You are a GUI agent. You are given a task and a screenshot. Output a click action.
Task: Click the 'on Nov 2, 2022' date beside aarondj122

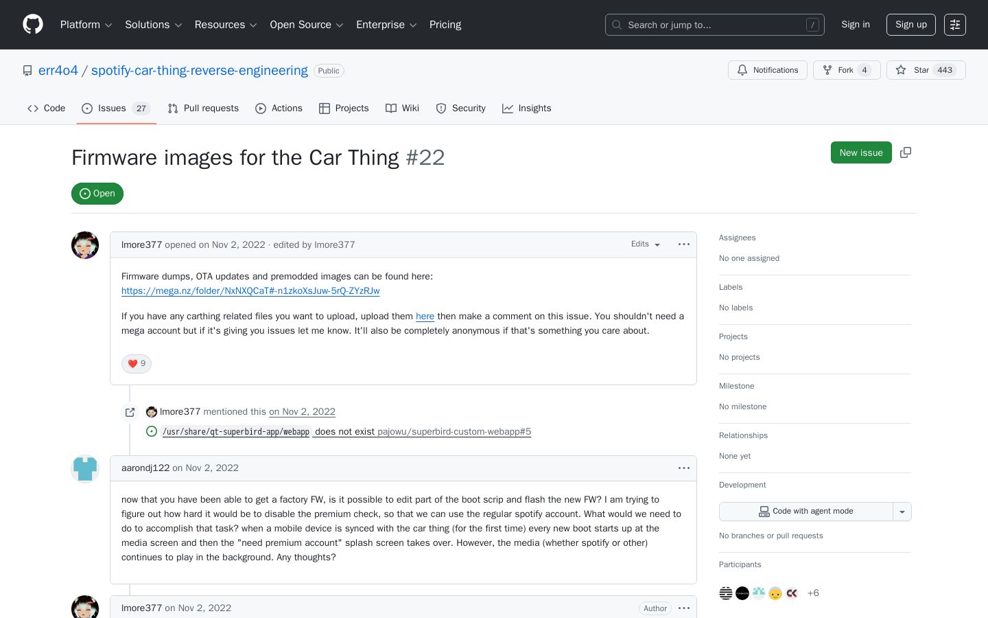click(206, 468)
